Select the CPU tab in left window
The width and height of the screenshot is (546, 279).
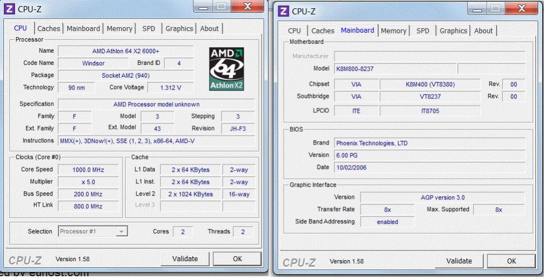coord(21,28)
